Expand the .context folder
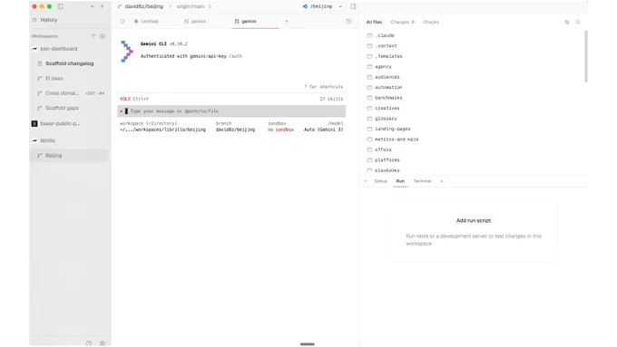Image resolution: width=617 pixels, height=347 pixels. [x=382, y=46]
